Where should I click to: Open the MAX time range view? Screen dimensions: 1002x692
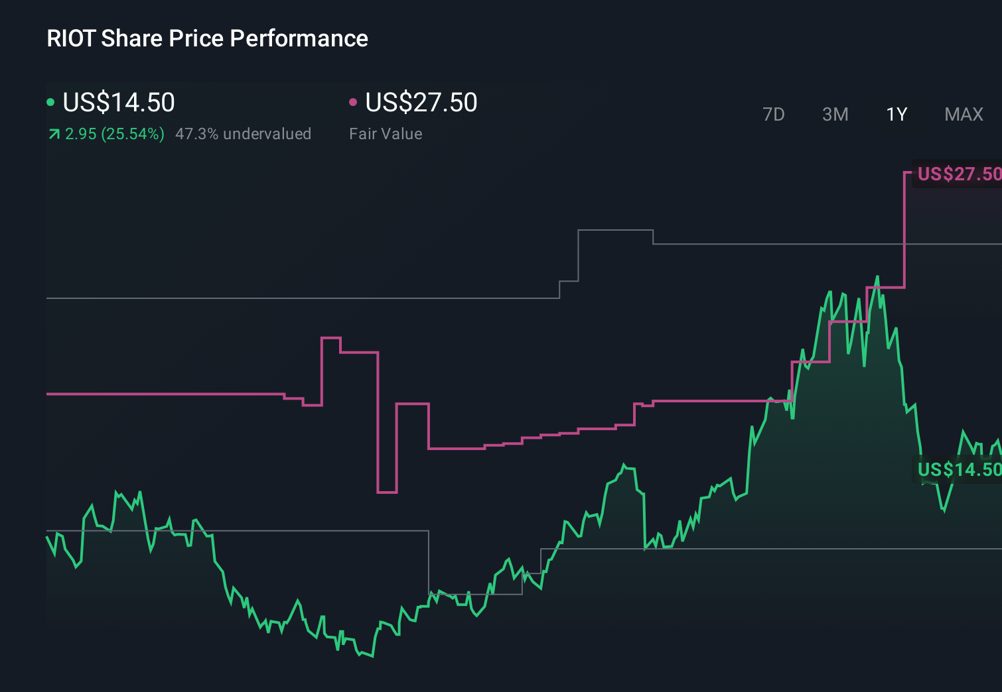(963, 114)
